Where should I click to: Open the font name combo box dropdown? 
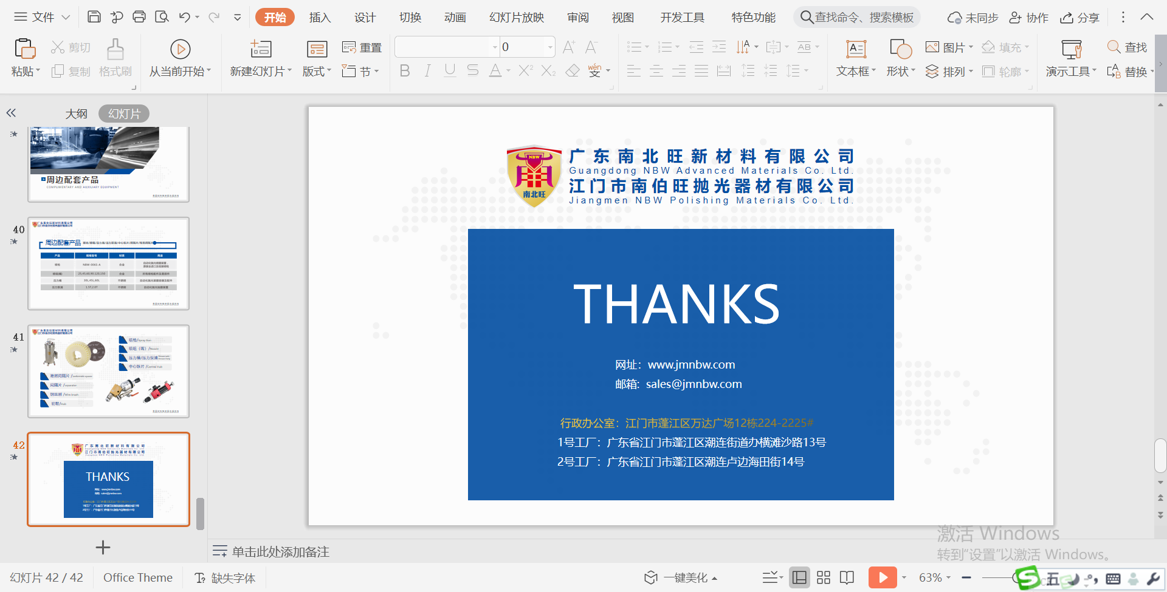(x=495, y=47)
